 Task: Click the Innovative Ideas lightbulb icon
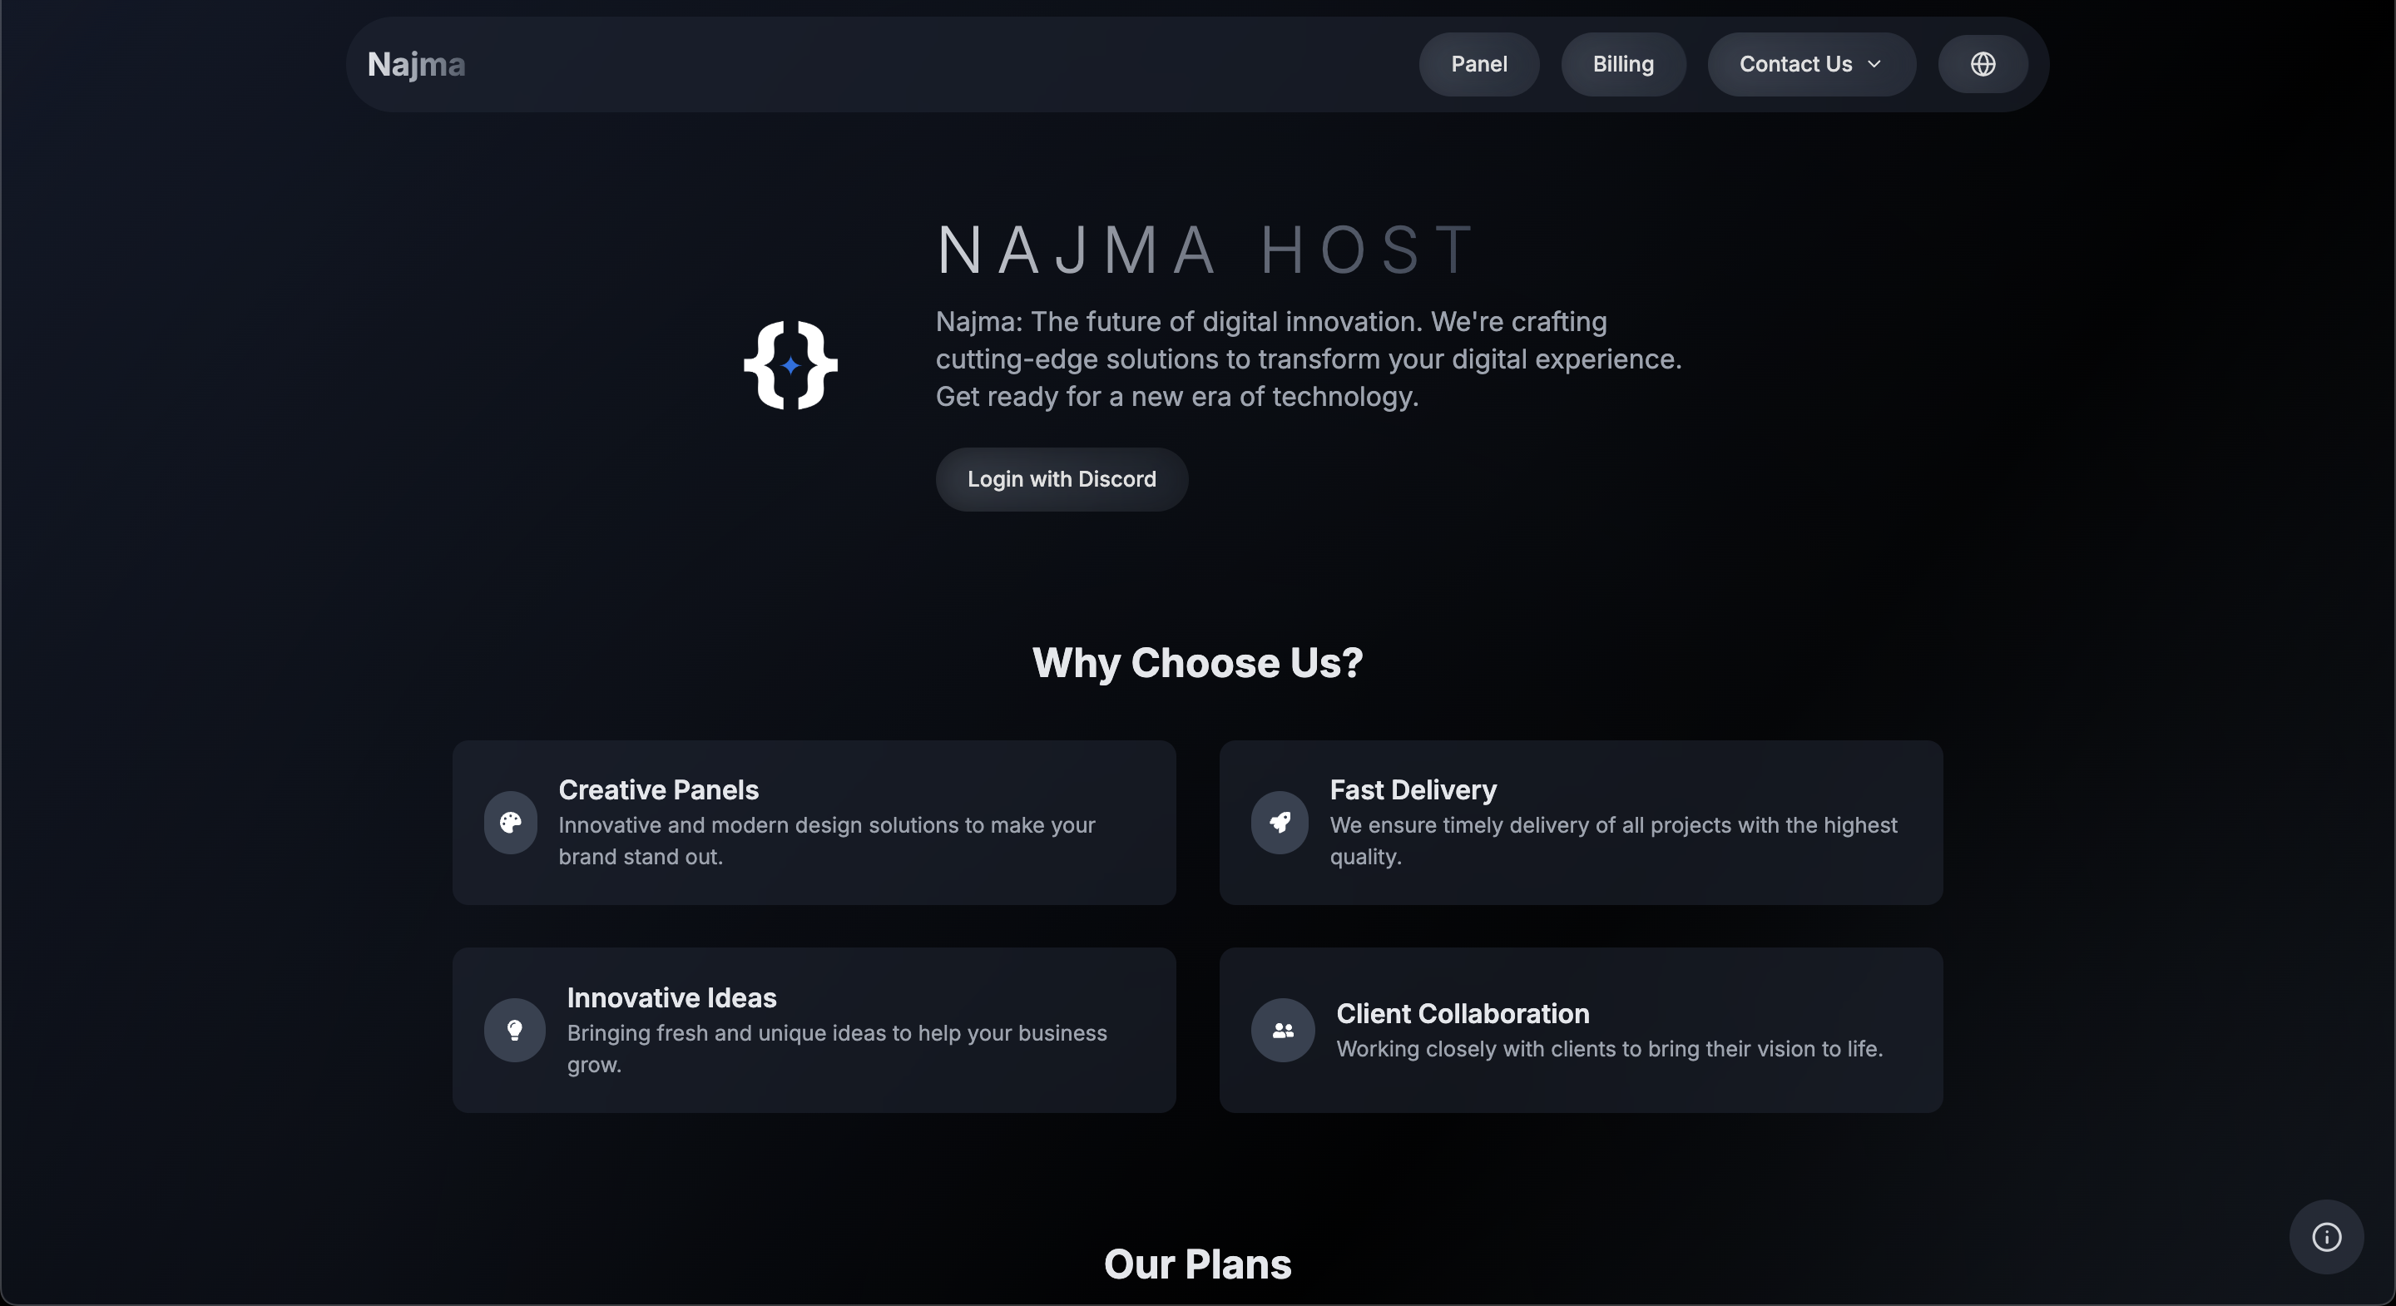click(x=514, y=1030)
